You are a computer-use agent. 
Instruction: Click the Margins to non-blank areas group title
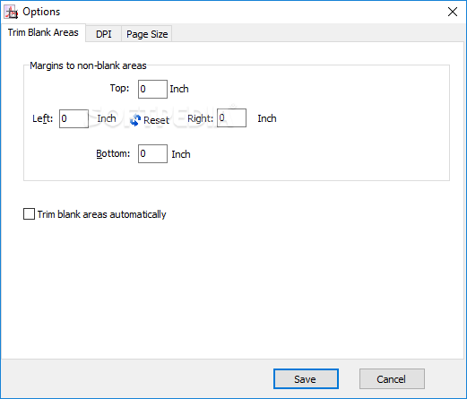pos(88,65)
